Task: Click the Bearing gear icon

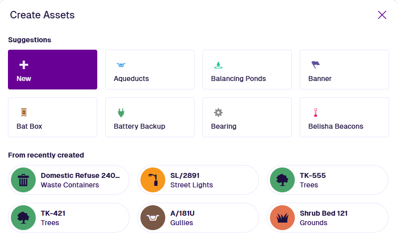Action: [x=218, y=112]
